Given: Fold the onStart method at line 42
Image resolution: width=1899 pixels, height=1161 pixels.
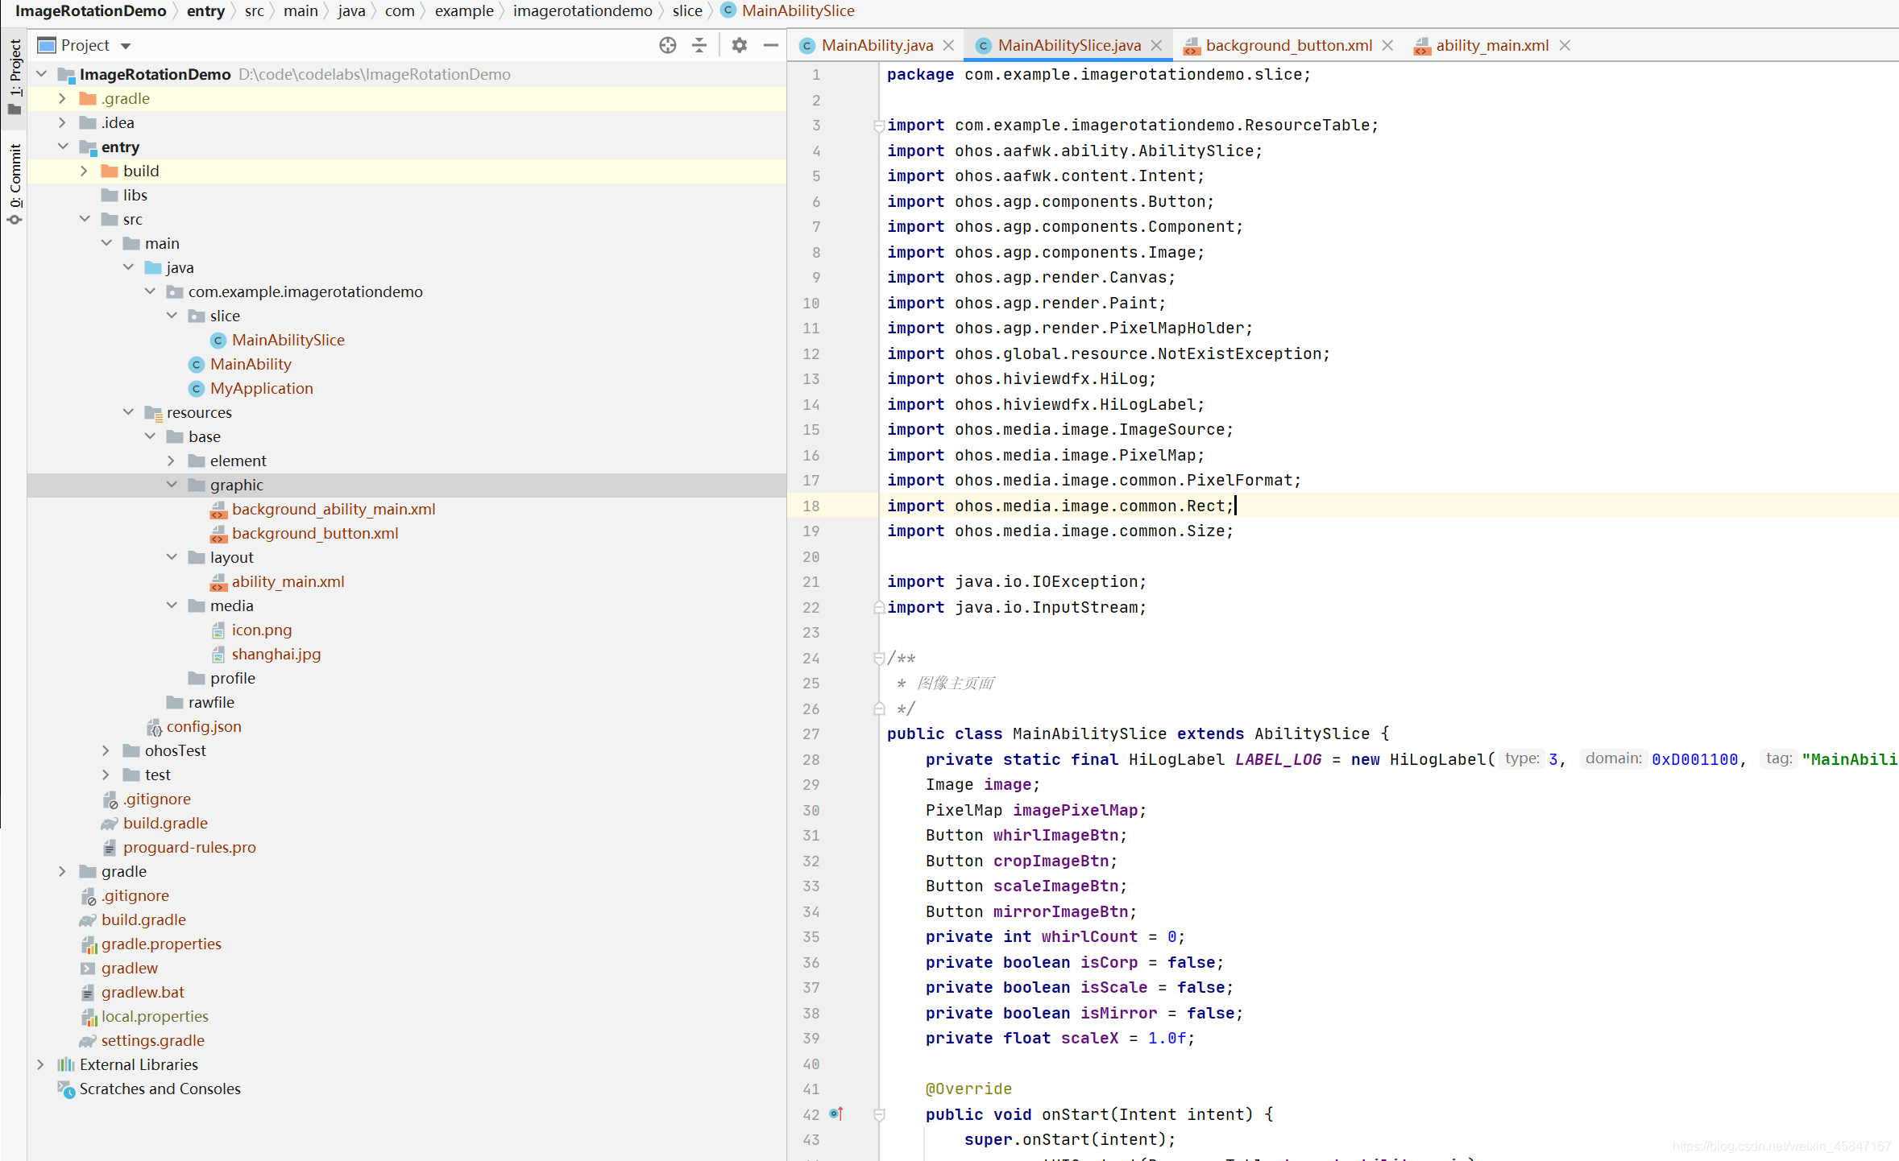Looking at the screenshot, I should (x=879, y=1114).
